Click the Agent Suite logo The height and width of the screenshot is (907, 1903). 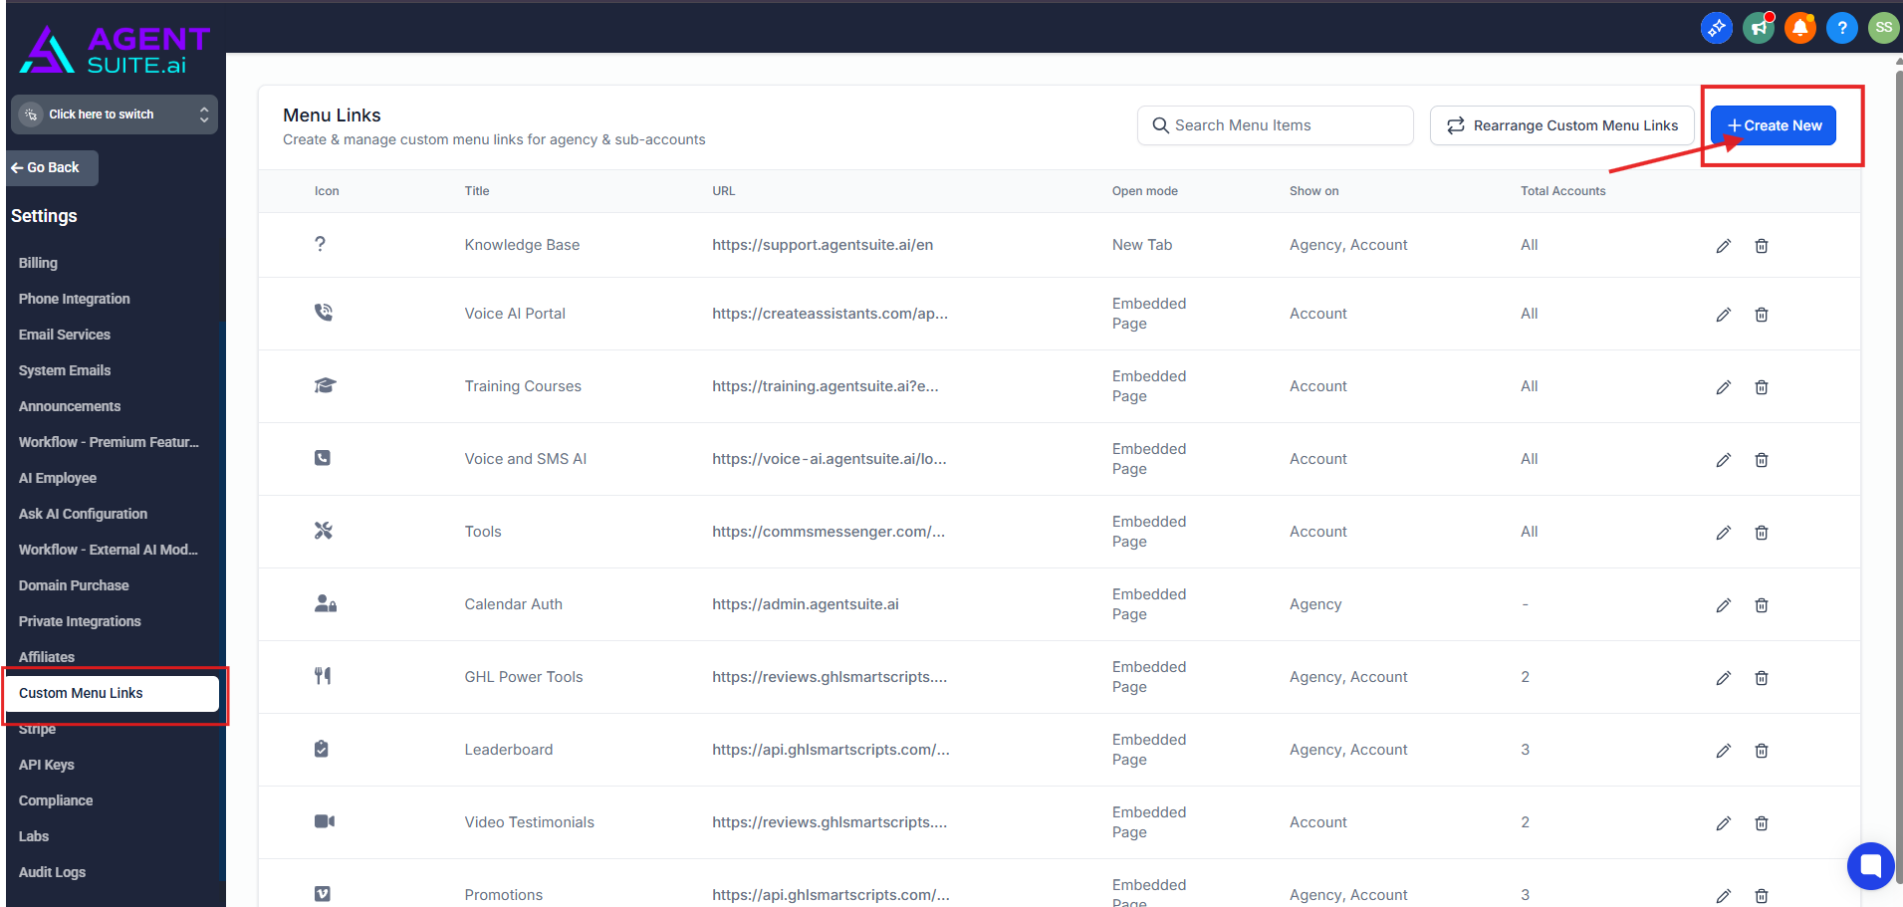115,50
